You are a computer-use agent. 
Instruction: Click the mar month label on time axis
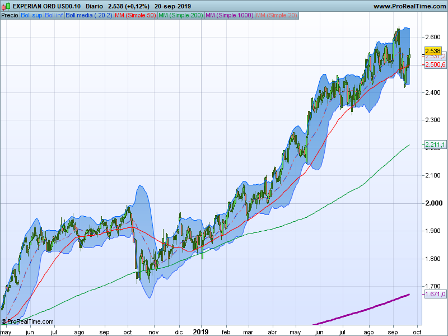click(248, 332)
